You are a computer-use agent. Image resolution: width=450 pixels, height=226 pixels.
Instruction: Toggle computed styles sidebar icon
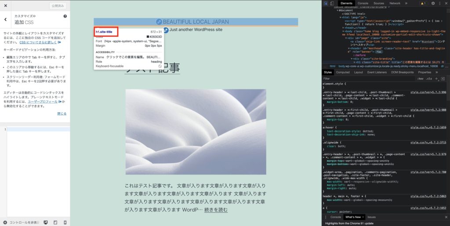443,79
